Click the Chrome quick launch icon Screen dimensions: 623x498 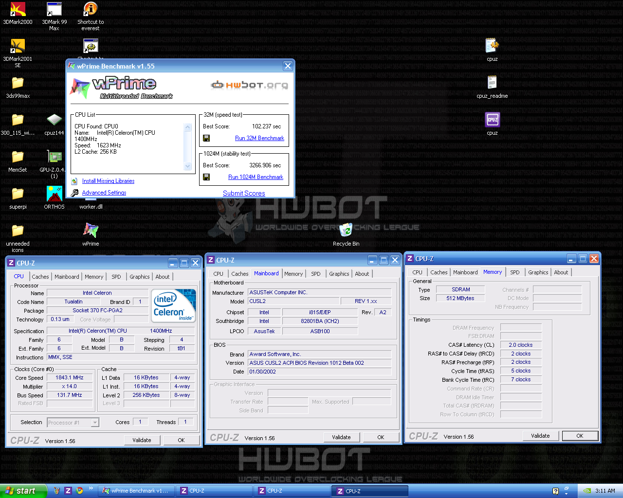[x=80, y=491]
